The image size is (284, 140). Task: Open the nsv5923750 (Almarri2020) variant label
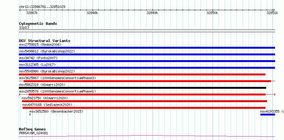[45, 98]
